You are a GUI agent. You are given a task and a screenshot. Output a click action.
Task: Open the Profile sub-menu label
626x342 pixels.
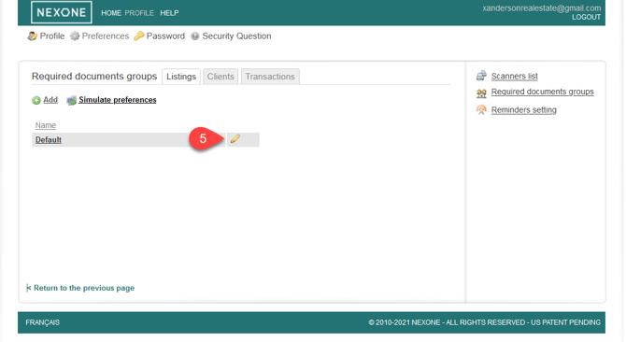tap(52, 36)
